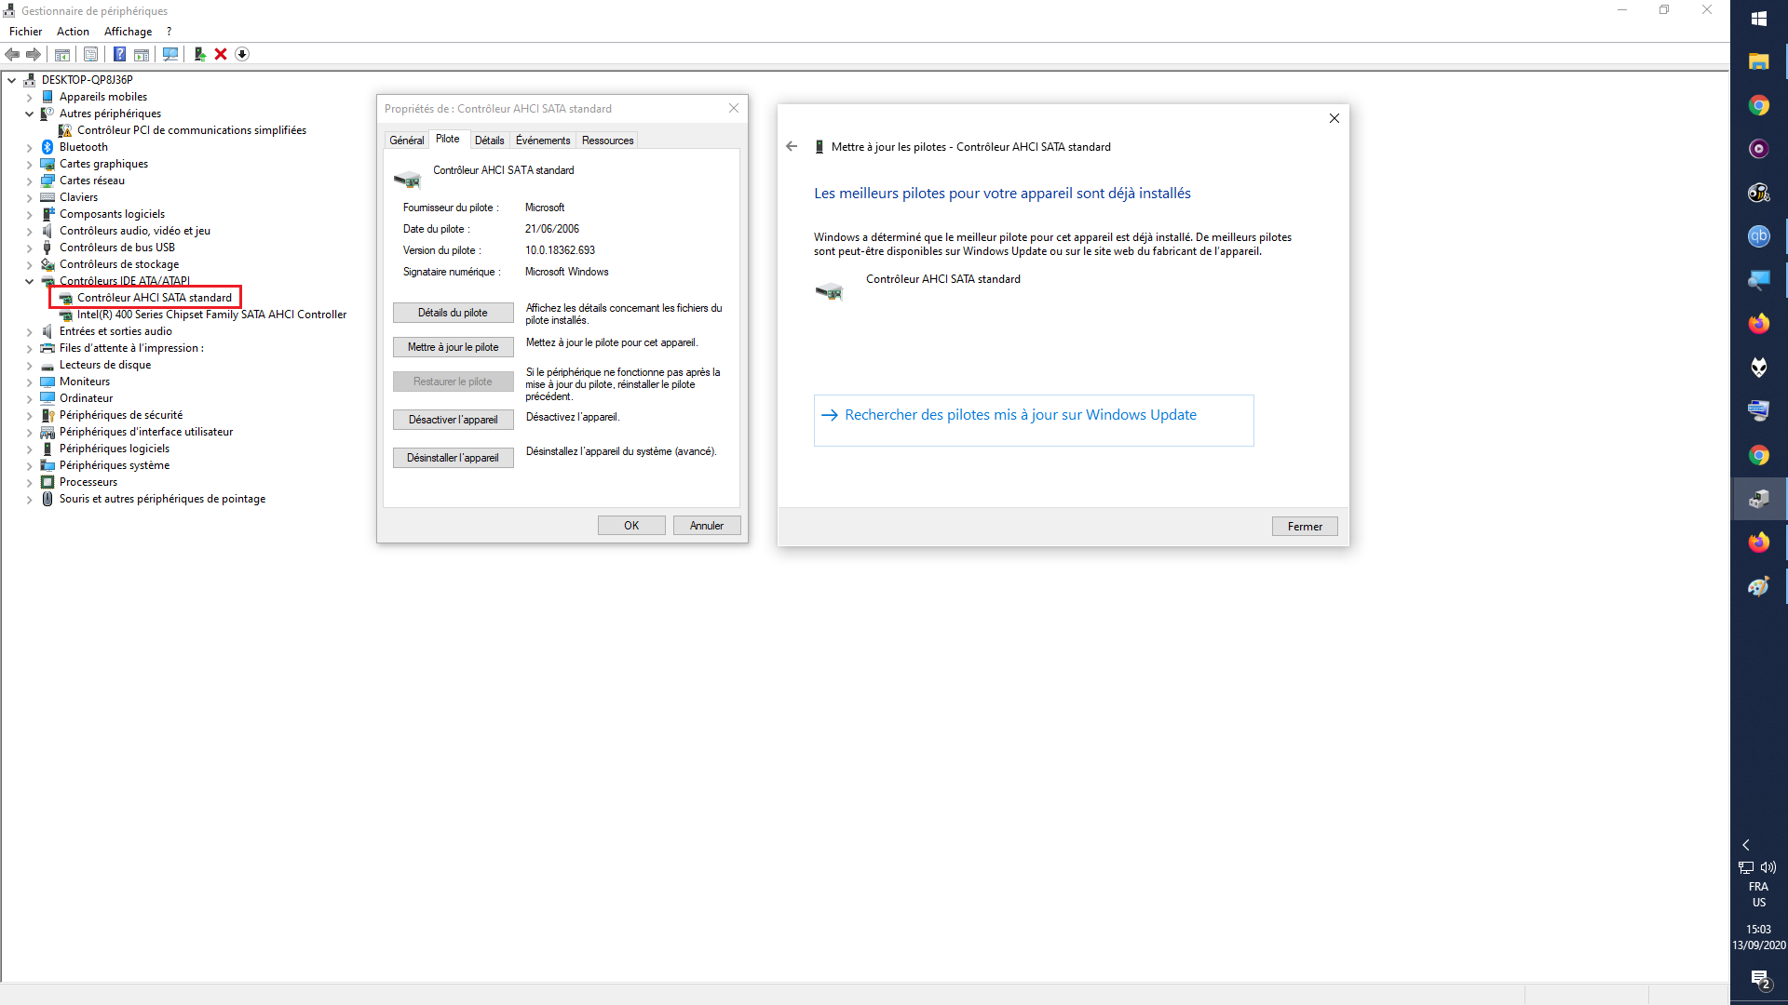Expand the Cartes graphiques category
Image resolution: width=1788 pixels, height=1005 pixels.
[29, 164]
